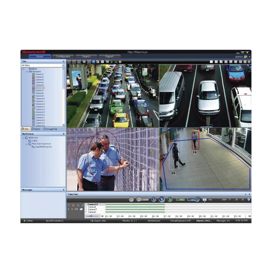
Task: Expand Camera4 row in timeline
Action: click(86, 207)
